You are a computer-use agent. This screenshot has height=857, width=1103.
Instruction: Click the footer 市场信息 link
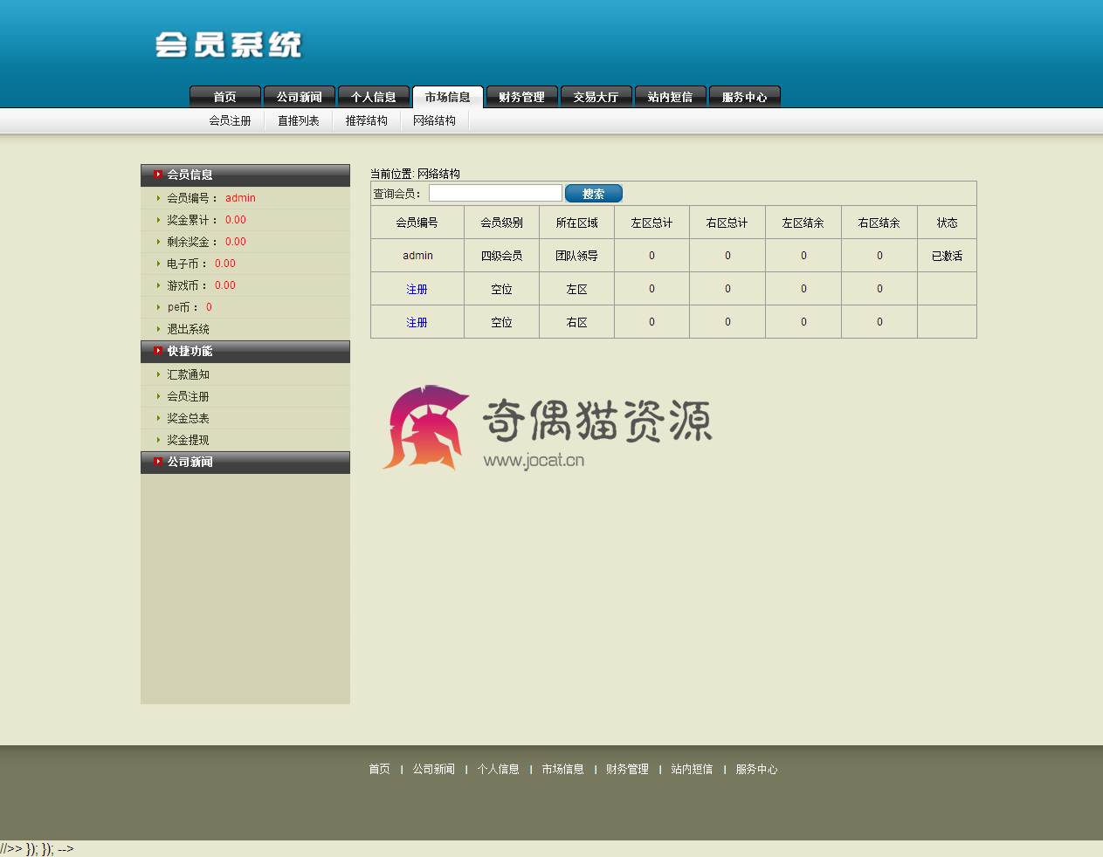(x=563, y=769)
